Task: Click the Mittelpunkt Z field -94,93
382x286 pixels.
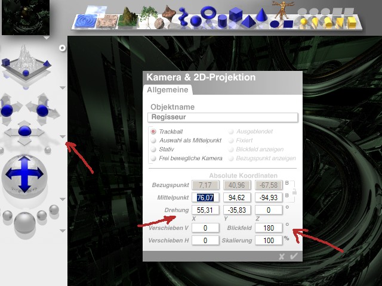Action: [x=269, y=197]
